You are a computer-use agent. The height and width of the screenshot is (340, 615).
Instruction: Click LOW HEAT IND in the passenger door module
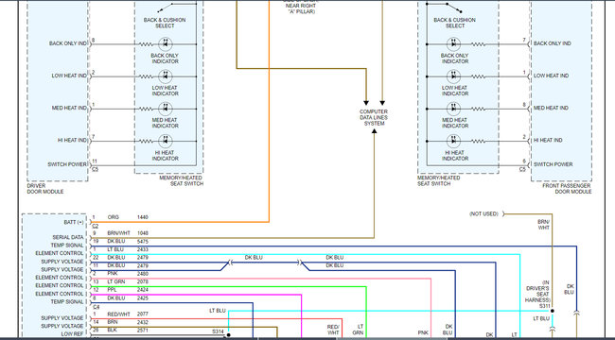pos(551,76)
